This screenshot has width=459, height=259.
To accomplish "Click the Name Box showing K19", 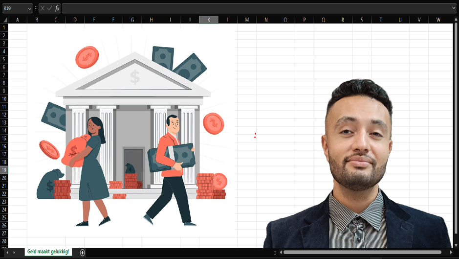I will 14,8.
